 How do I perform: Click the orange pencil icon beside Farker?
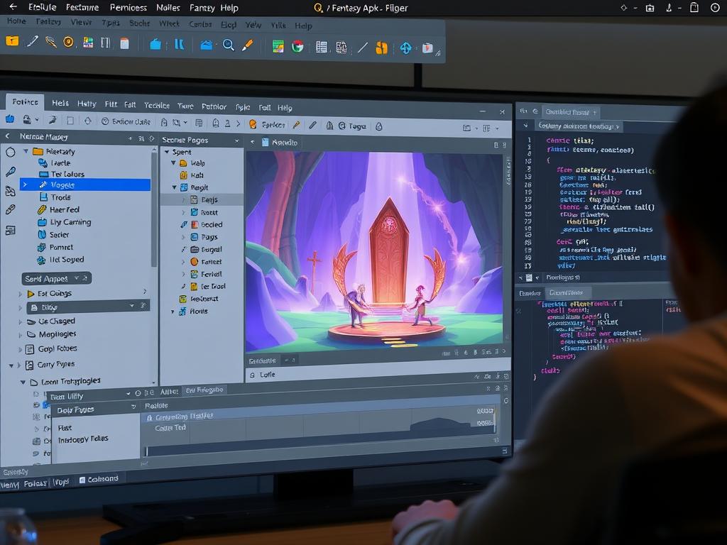pos(296,125)
